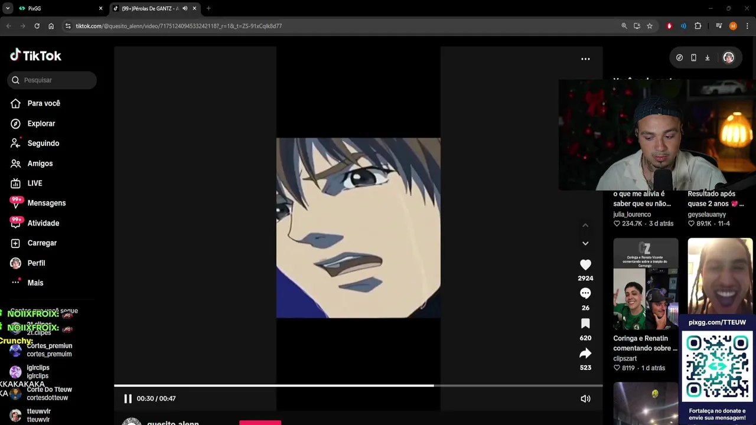Go to next video with down chevron
The image size is (756, 425).
tap(585, 243)
